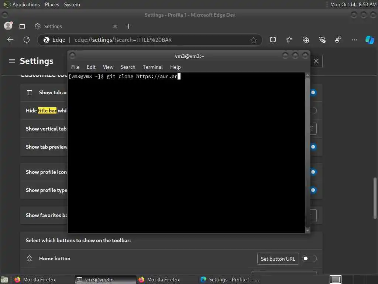Add this page to favorites star

pos(253,40)
